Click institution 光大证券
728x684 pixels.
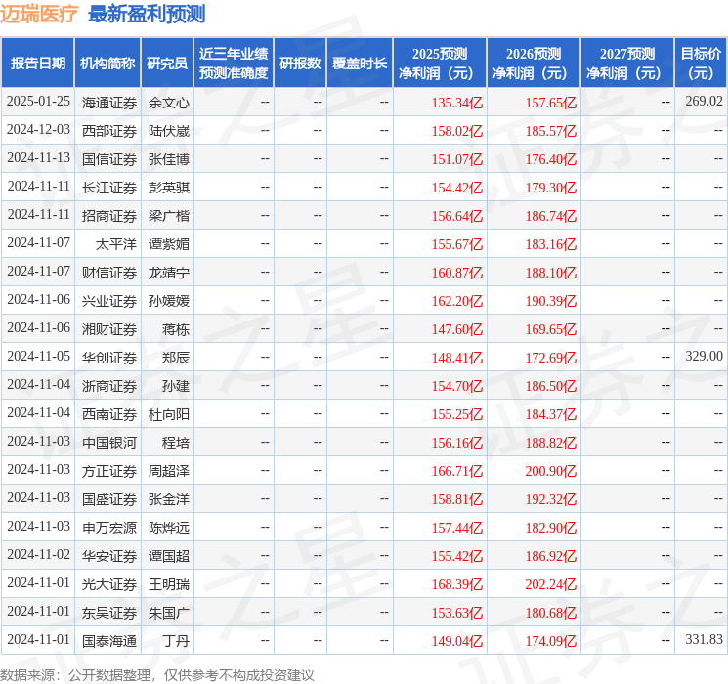[109, 584]
